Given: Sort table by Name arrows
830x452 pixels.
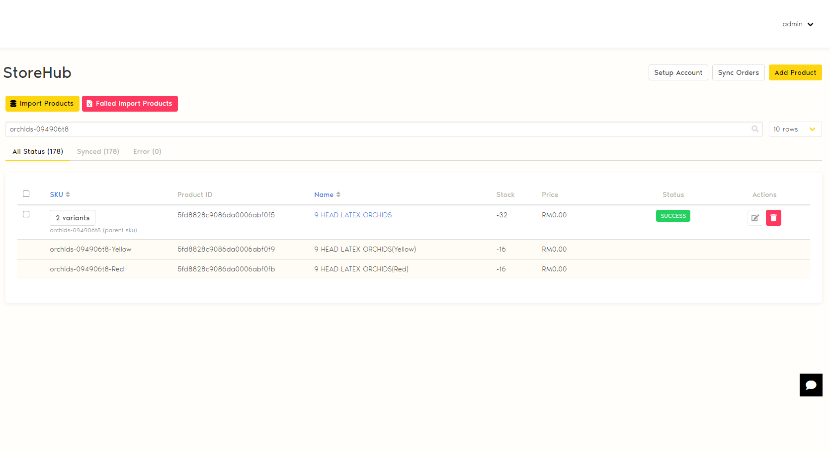Looking at the screenshot, I should pyautogui.click(x=338, y=194).
